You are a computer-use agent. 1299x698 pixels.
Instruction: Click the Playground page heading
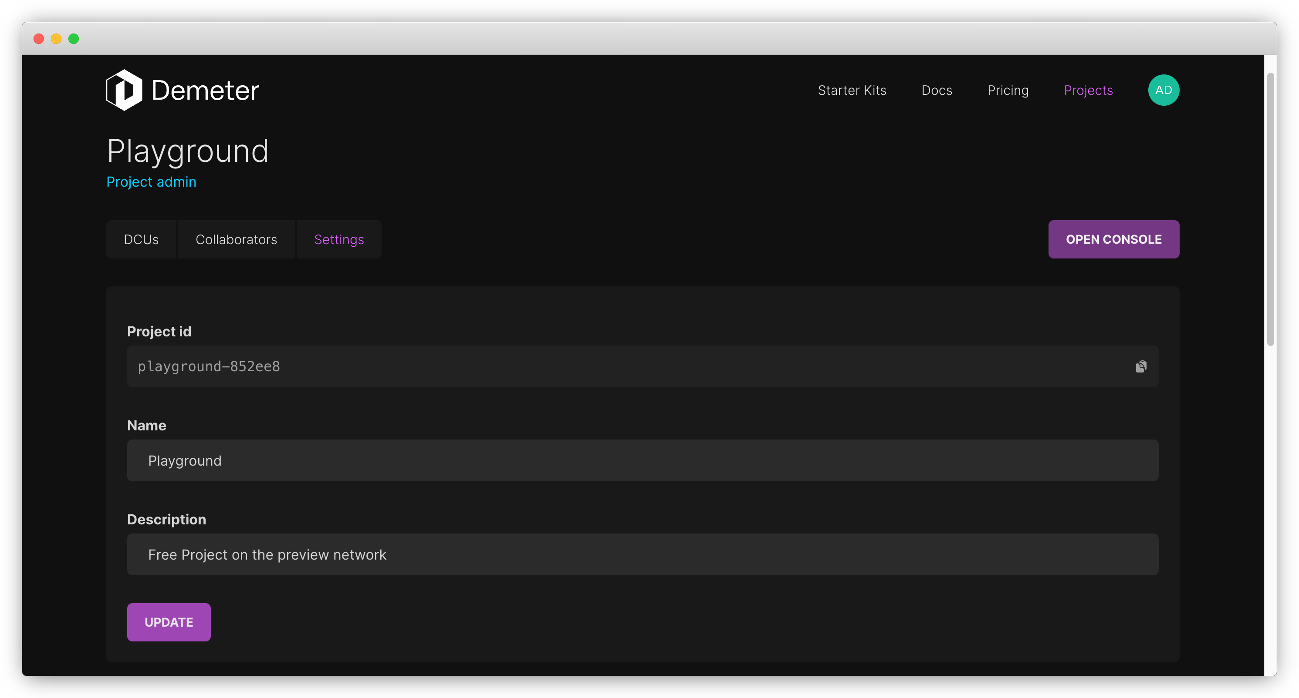(188, 151)
